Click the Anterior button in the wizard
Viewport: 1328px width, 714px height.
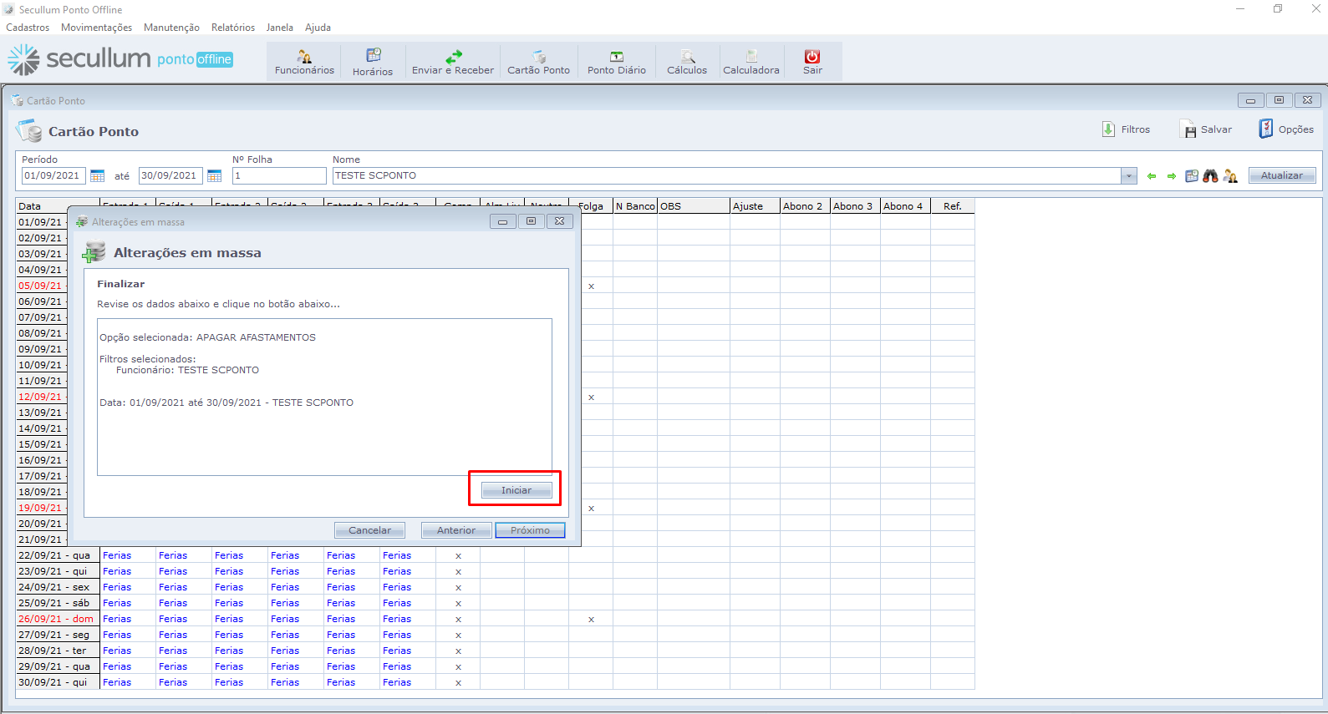(456, 530)
